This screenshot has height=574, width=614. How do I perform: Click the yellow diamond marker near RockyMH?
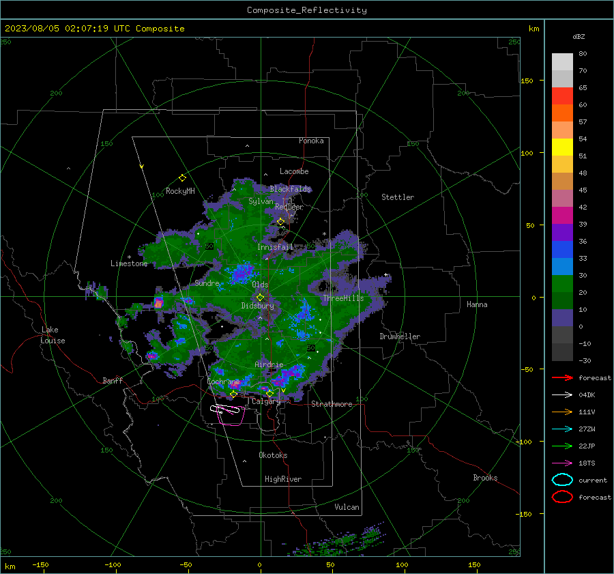point(182,178)
